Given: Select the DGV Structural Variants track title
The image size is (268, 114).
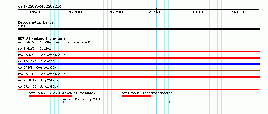Looking at the screenshot, I should pos(42,39).
